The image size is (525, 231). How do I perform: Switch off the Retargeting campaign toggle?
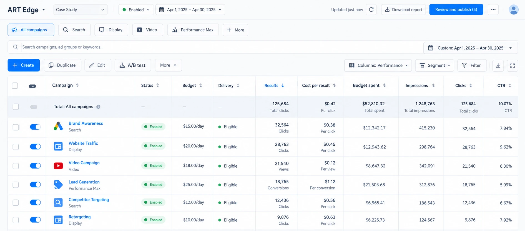[x=35, y=220]
